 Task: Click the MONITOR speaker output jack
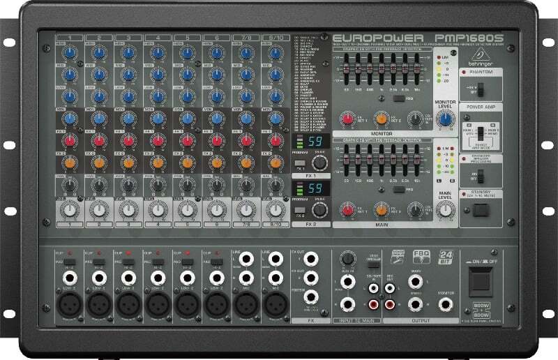(445, 305)
